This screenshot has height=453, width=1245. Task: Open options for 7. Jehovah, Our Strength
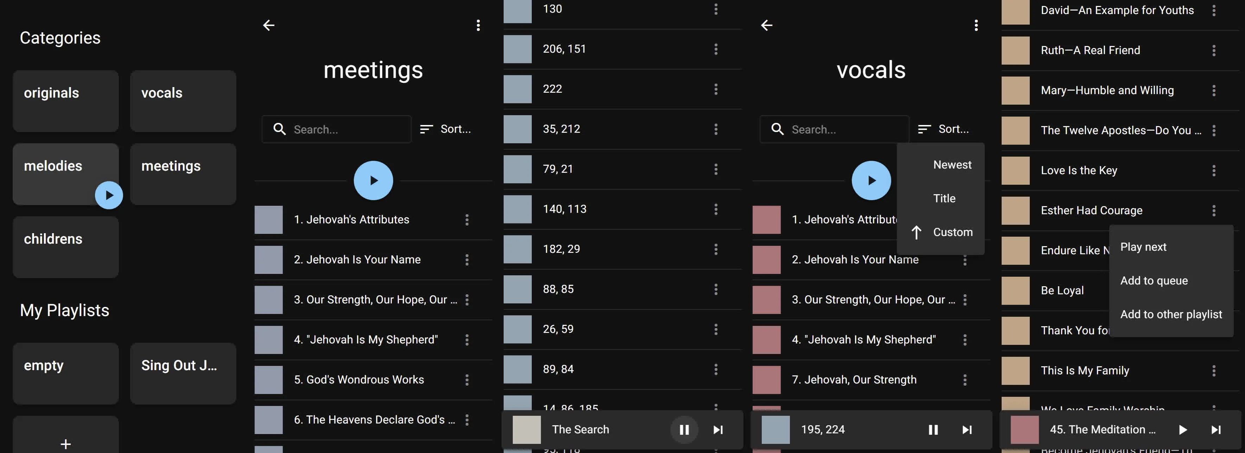coord(965,380)
